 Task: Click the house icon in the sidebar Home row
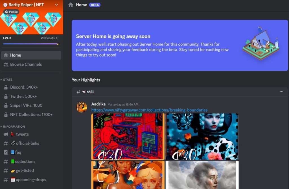coord(6,55)
